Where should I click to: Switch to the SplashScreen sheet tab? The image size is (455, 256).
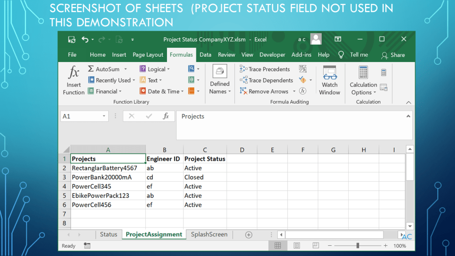coord(209,235)
